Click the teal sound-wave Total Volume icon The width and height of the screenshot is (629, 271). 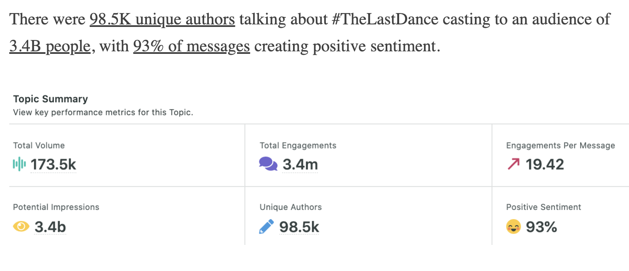pos(19,164)
